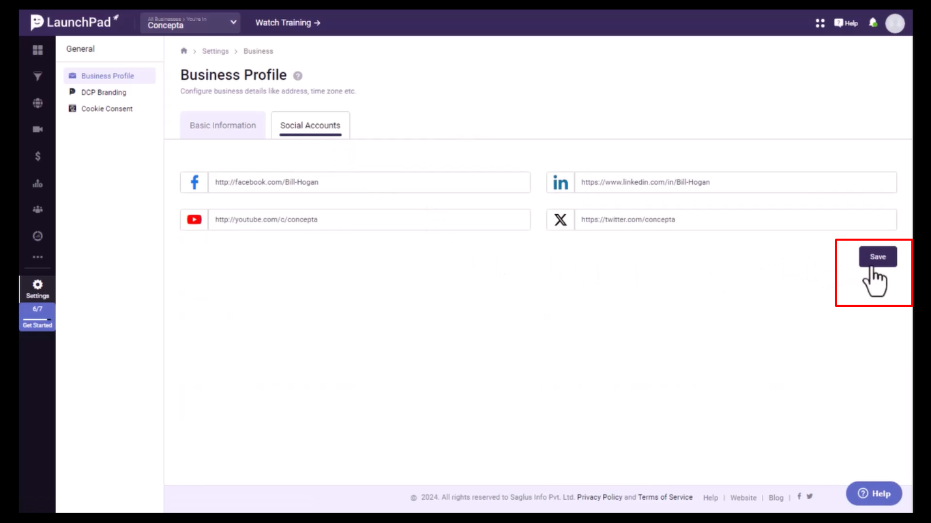Screen dimensions: 931x523
Task: Open the video camera icon in sidebar
Action: click(x=38, y=130)
